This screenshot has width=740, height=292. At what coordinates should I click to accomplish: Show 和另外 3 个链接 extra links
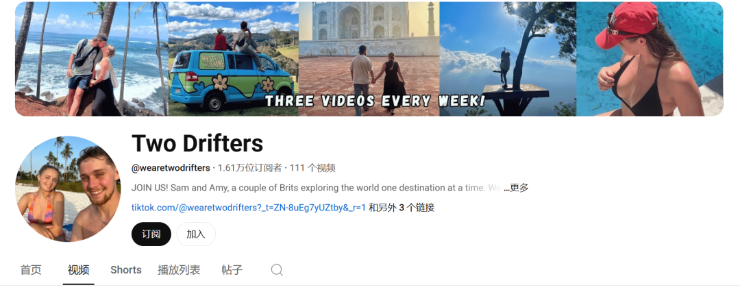click(x=401, y=208)
